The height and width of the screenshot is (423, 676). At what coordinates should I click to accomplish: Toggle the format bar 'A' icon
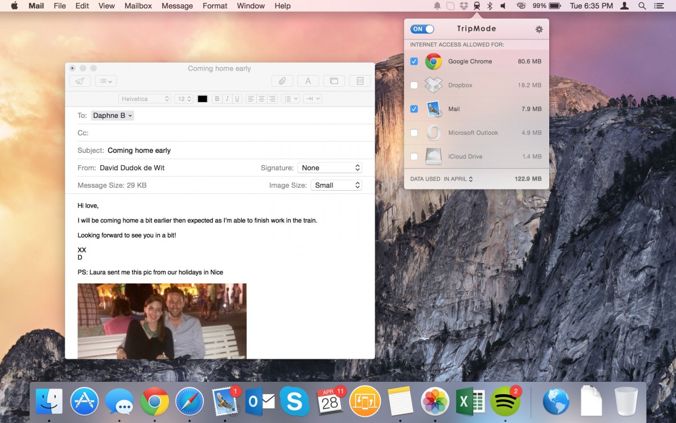pyautogui.click(x=308, y=81)
